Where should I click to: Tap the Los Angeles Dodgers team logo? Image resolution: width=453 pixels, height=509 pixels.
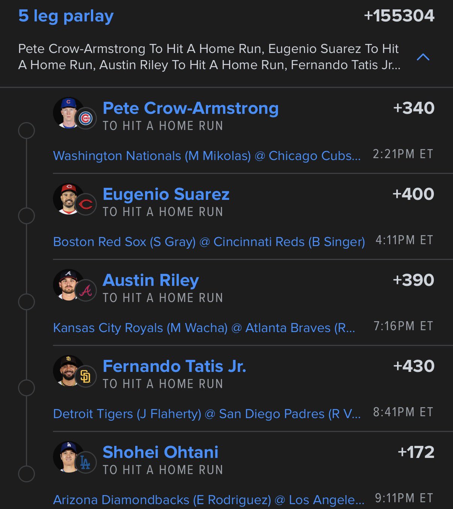click(x=86, y=462)
